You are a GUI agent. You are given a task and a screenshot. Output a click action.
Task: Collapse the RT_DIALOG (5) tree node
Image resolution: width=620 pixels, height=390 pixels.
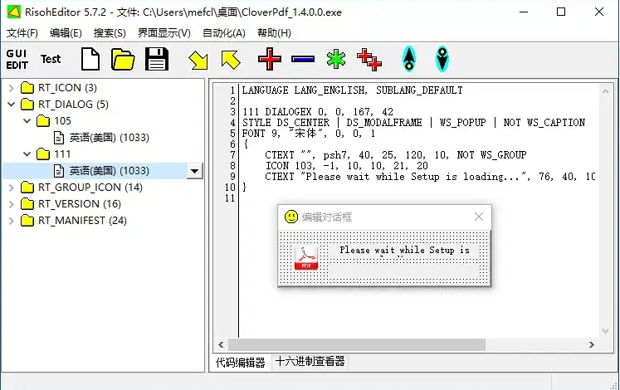tap(12, 105)
